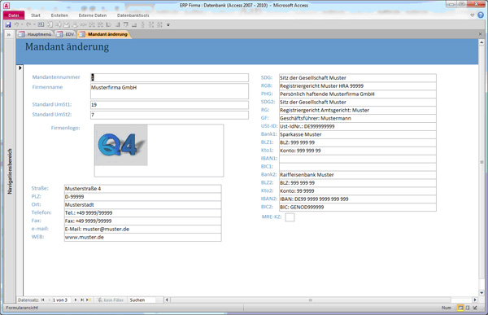Switch to the Hauptmenü document tab
The width and height of the screenshot is (488, 315).
[36, 34]
